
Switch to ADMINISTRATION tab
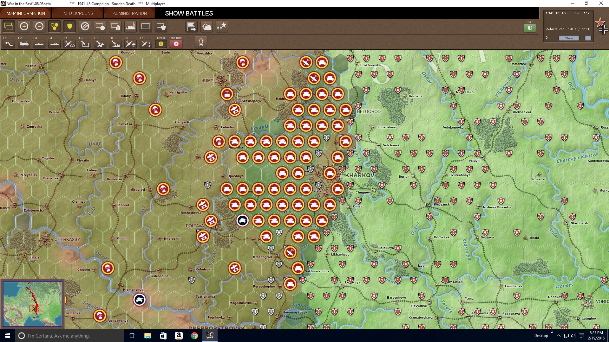click(130, 13)
